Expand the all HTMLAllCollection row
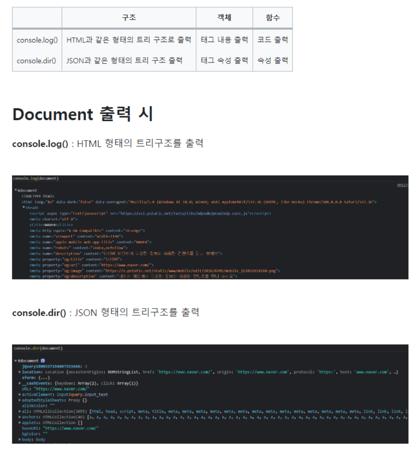420x463 pixels. click(x=20, y=411)
